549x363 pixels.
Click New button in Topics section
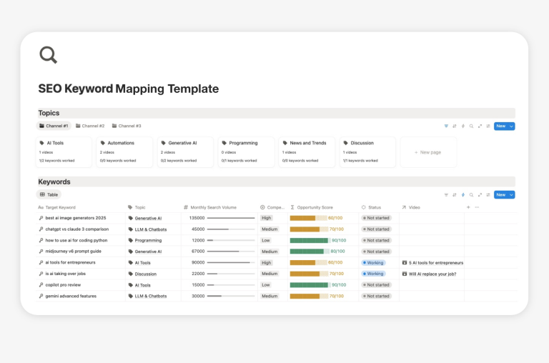click(x=501, y=126)
